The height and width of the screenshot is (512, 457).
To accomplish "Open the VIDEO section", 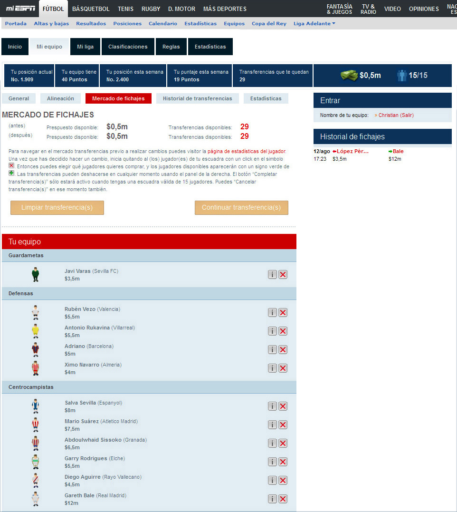I will [x=392, y=9].
